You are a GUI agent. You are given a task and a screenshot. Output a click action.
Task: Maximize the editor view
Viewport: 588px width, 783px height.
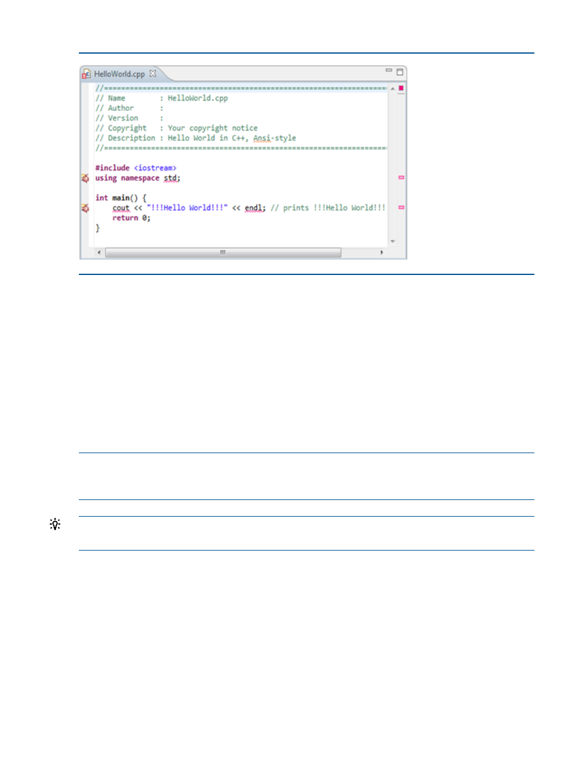(399, 72)
